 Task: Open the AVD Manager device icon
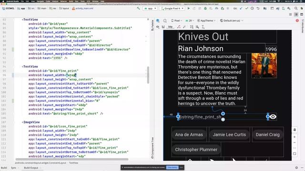tap(283, 9)
